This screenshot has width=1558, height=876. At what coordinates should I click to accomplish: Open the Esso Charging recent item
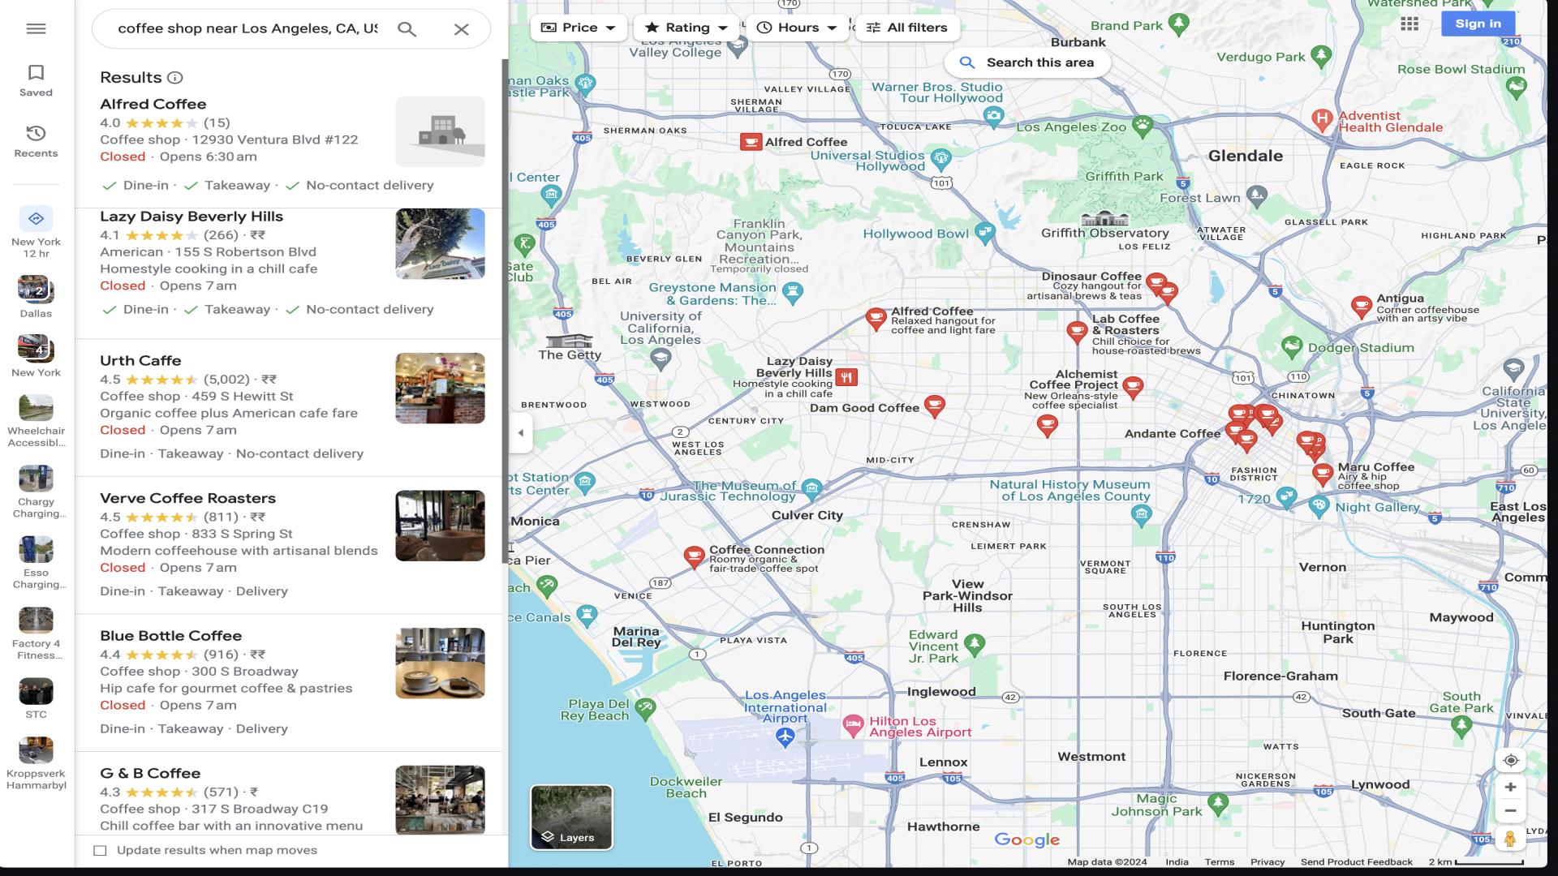click(x=36, y=563)
